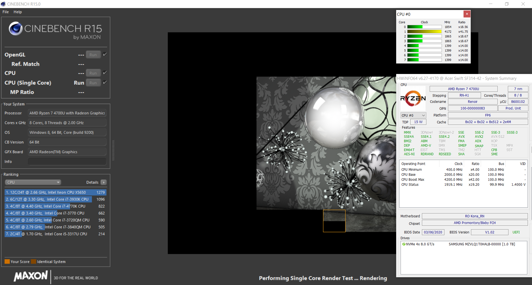This screenshot has width=532, height=285.
Task: Click the GFX Board field
Action: tap(67, 152)
